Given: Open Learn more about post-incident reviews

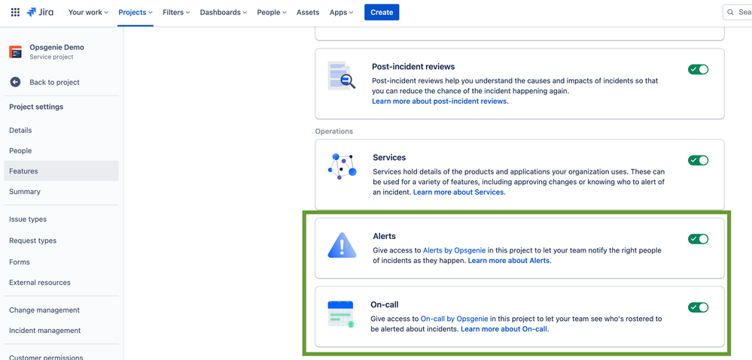Looking at the screenshot, I should coord(440,101).
